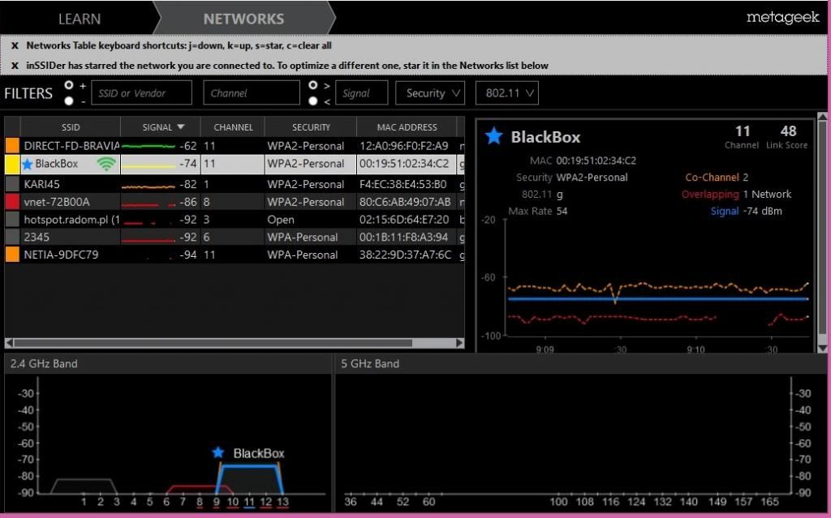The width and height of the screenshot is (831, 518).
Task: Click channel 36 on 5 GHz axis
Action: 351,502
